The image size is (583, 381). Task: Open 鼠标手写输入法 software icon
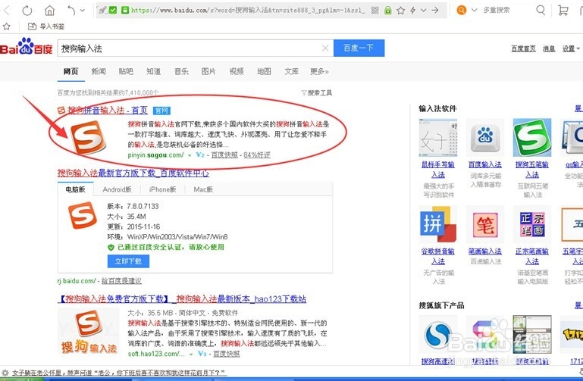[438, 137]
